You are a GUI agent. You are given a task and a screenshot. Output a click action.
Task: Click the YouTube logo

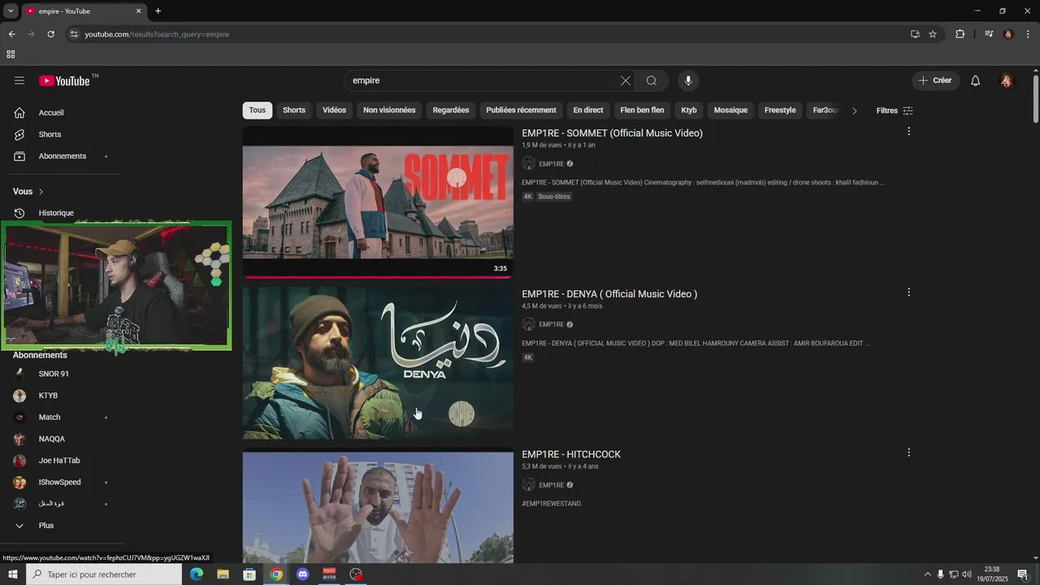[65, 80]
